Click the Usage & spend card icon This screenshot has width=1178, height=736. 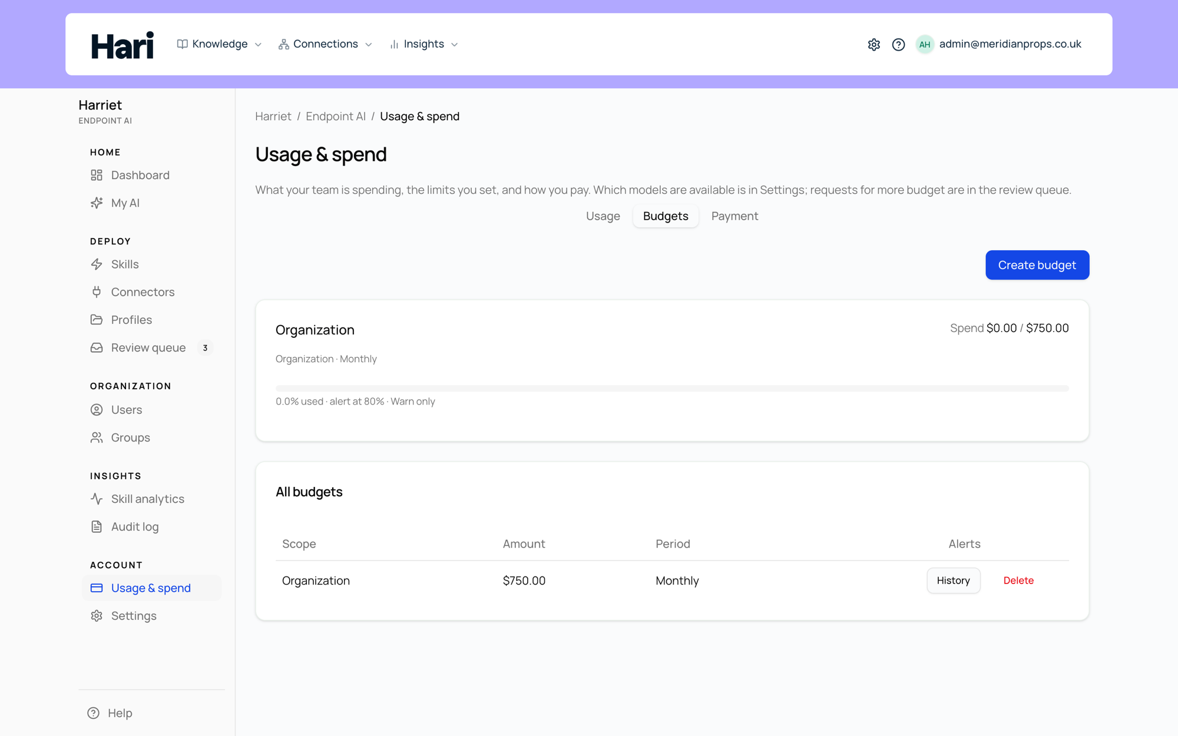[97, 588]
